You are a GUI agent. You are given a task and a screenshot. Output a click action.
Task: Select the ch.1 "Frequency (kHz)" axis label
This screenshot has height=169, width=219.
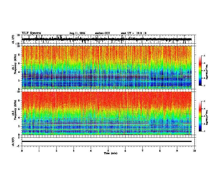[15, 64]
